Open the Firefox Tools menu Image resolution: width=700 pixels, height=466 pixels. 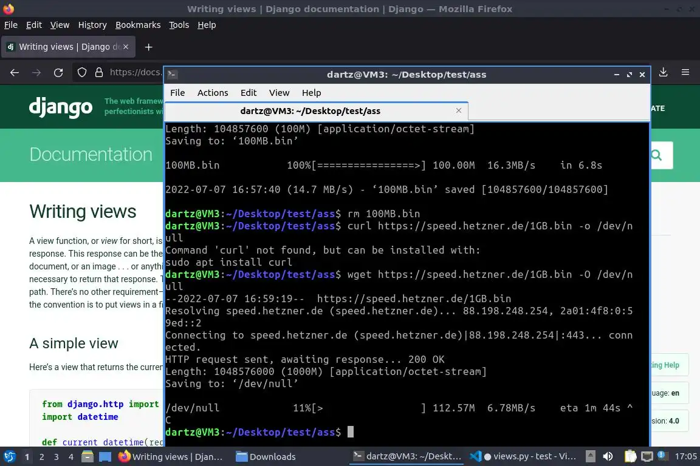click(179, 25)
